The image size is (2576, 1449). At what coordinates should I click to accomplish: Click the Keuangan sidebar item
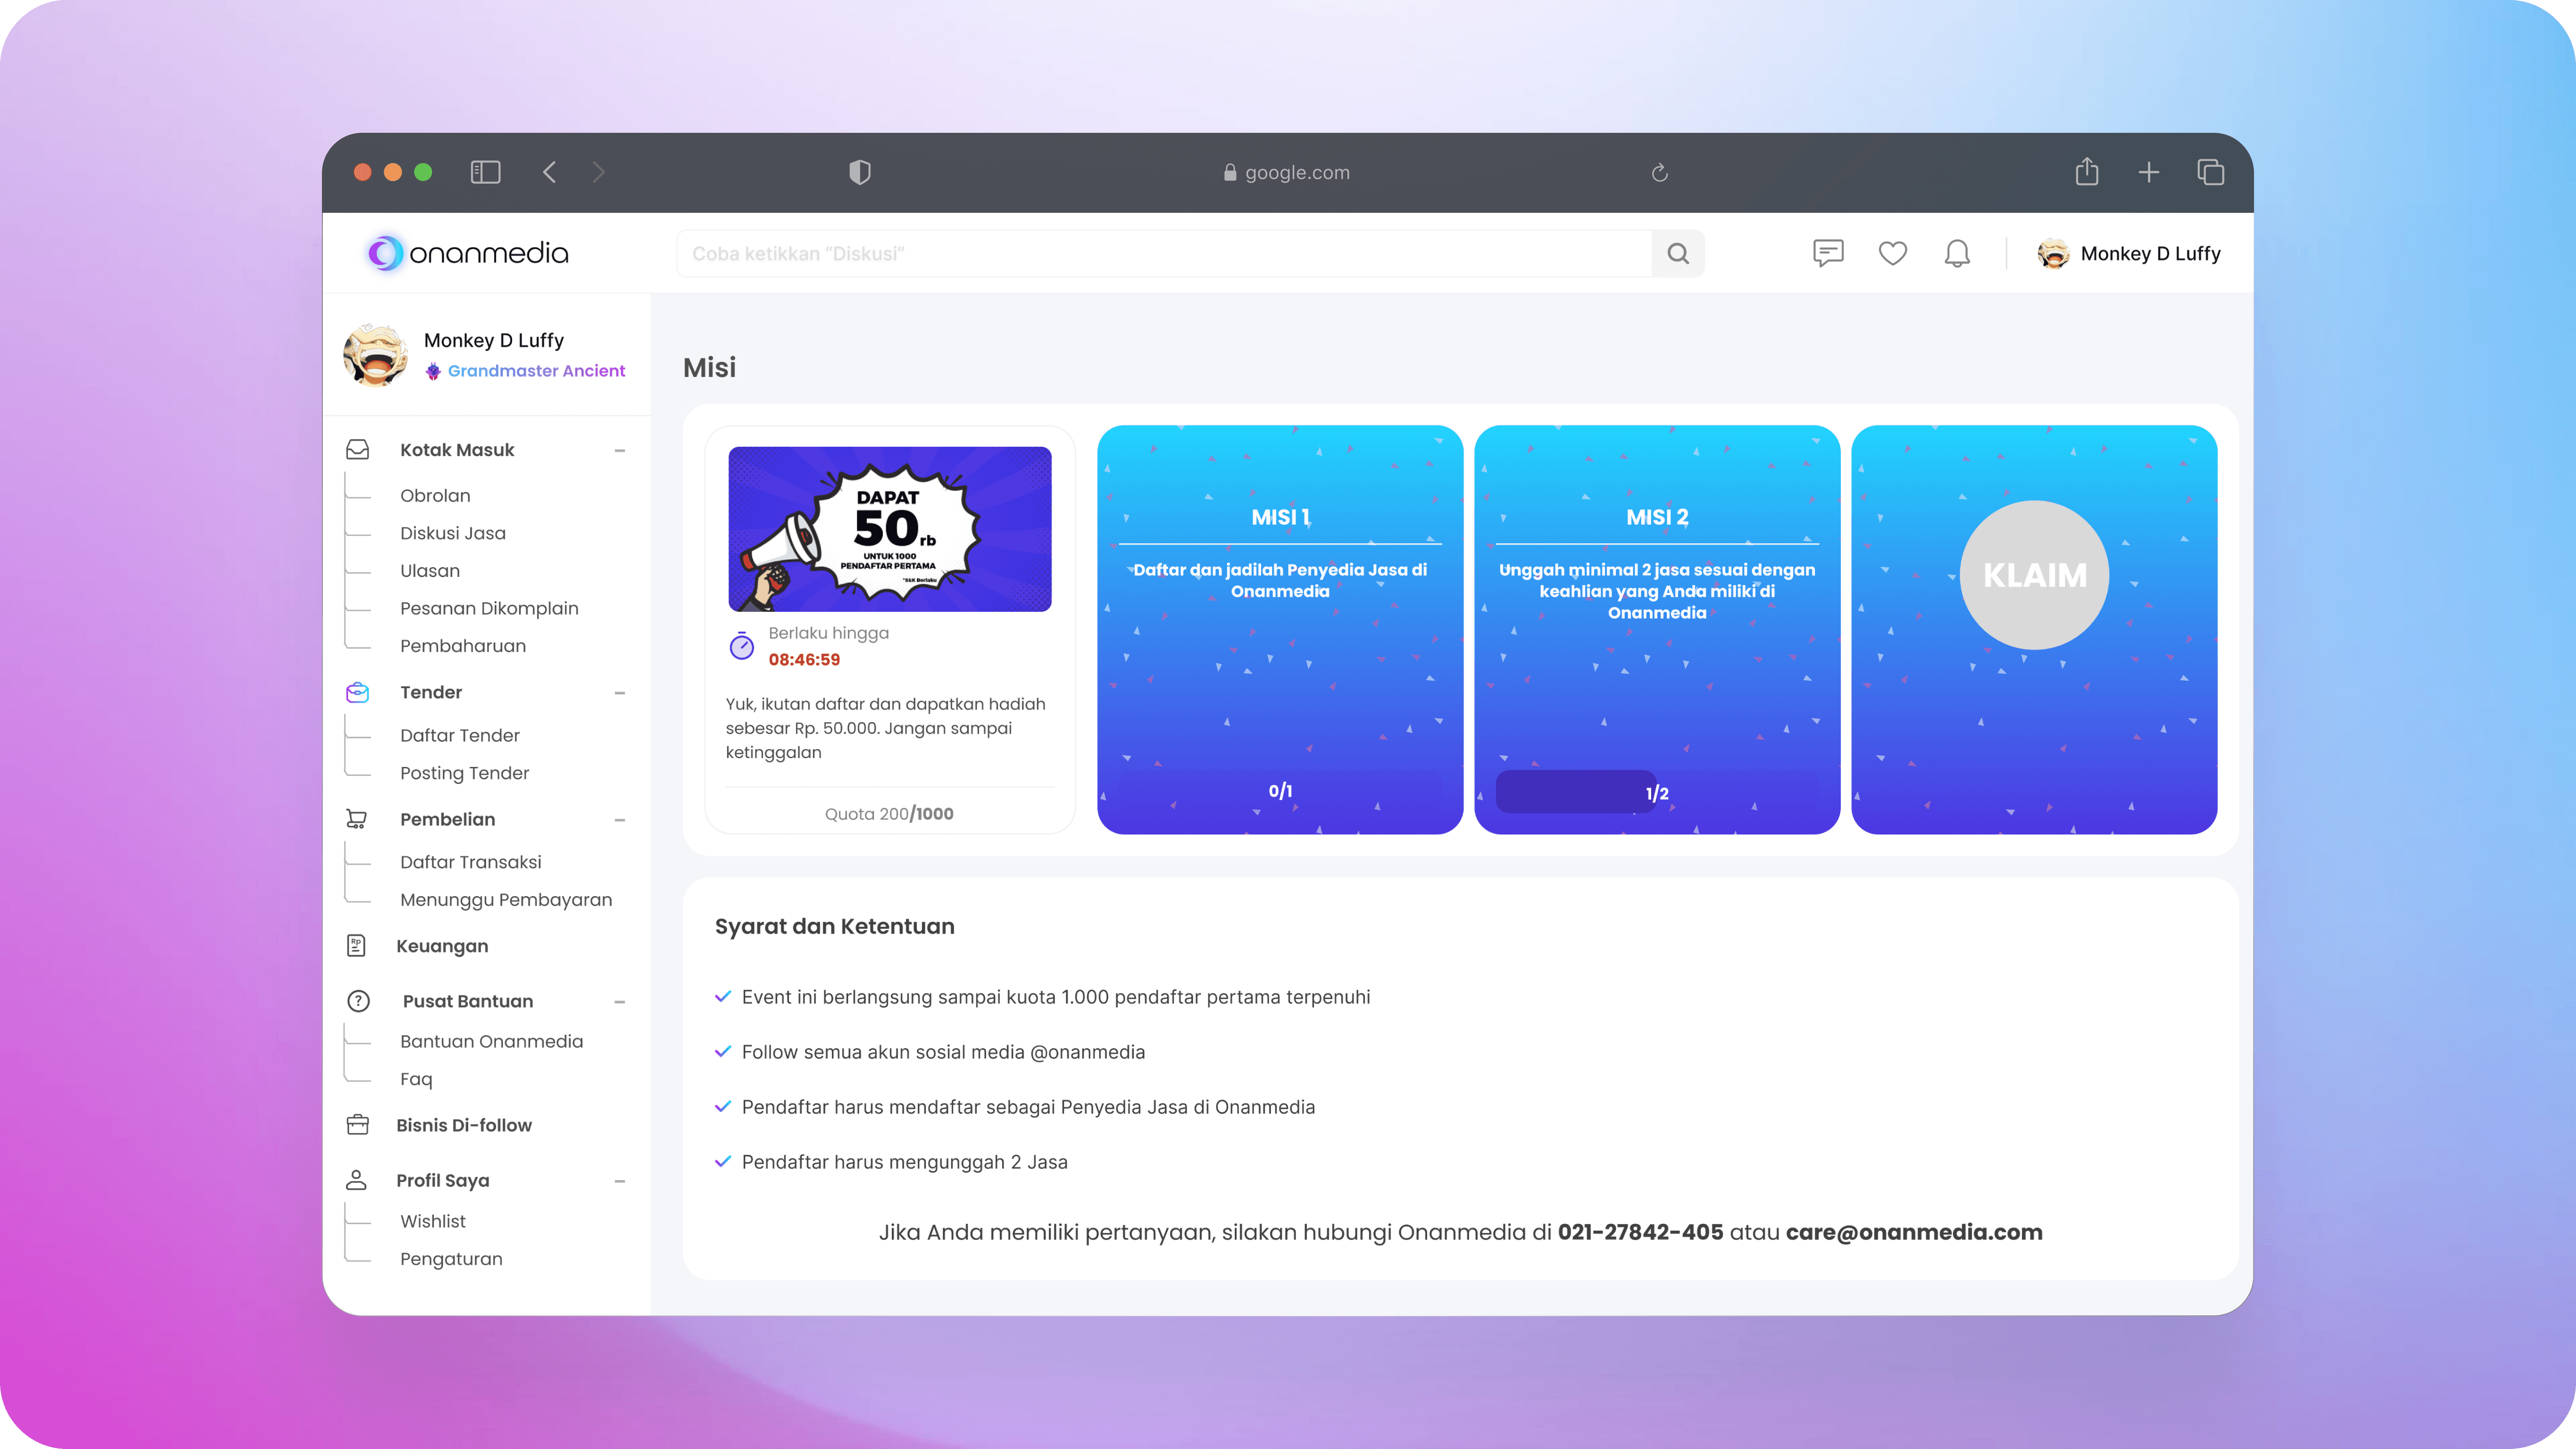click(442, 946)
